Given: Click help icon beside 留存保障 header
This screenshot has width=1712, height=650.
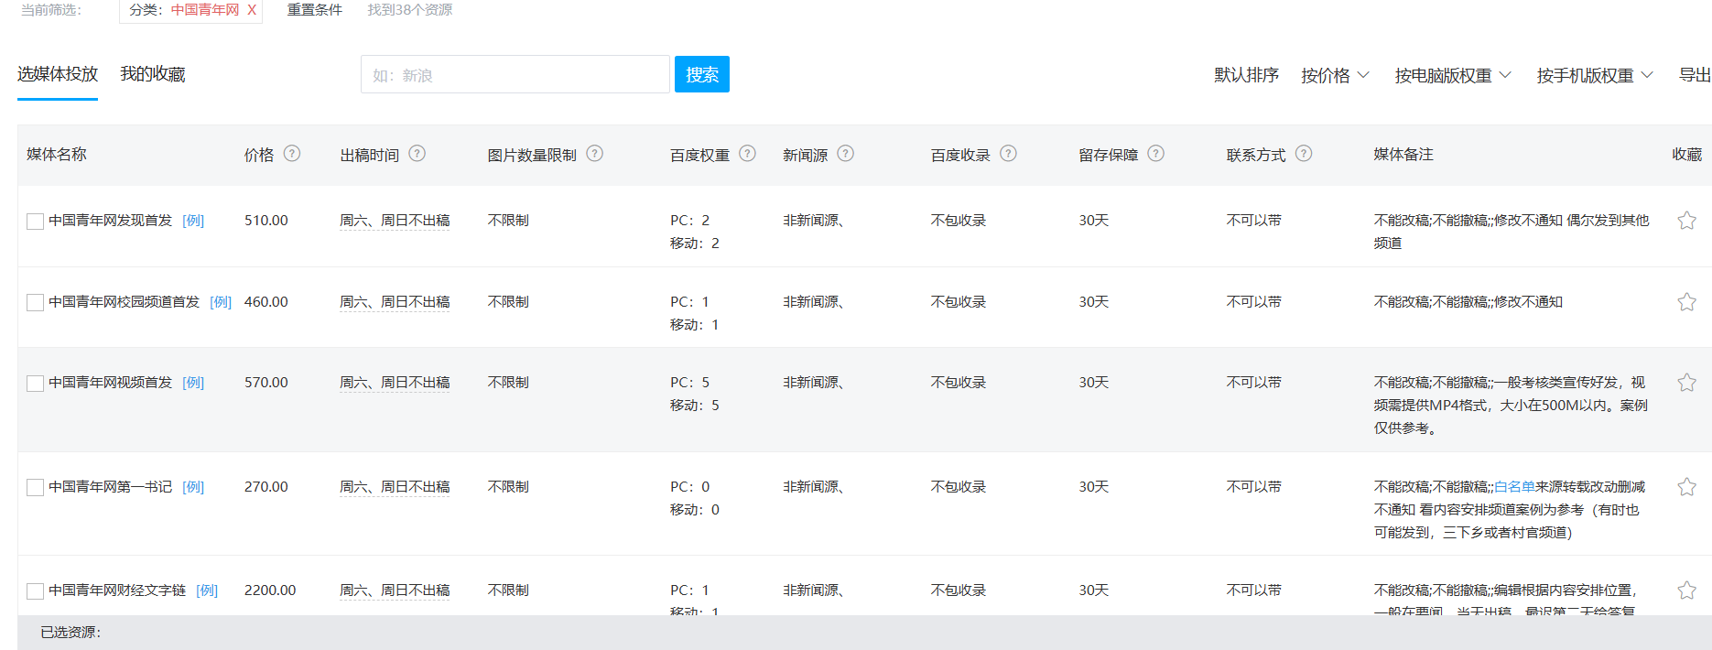Looking at the screenshot, I should coord(1156,154).
